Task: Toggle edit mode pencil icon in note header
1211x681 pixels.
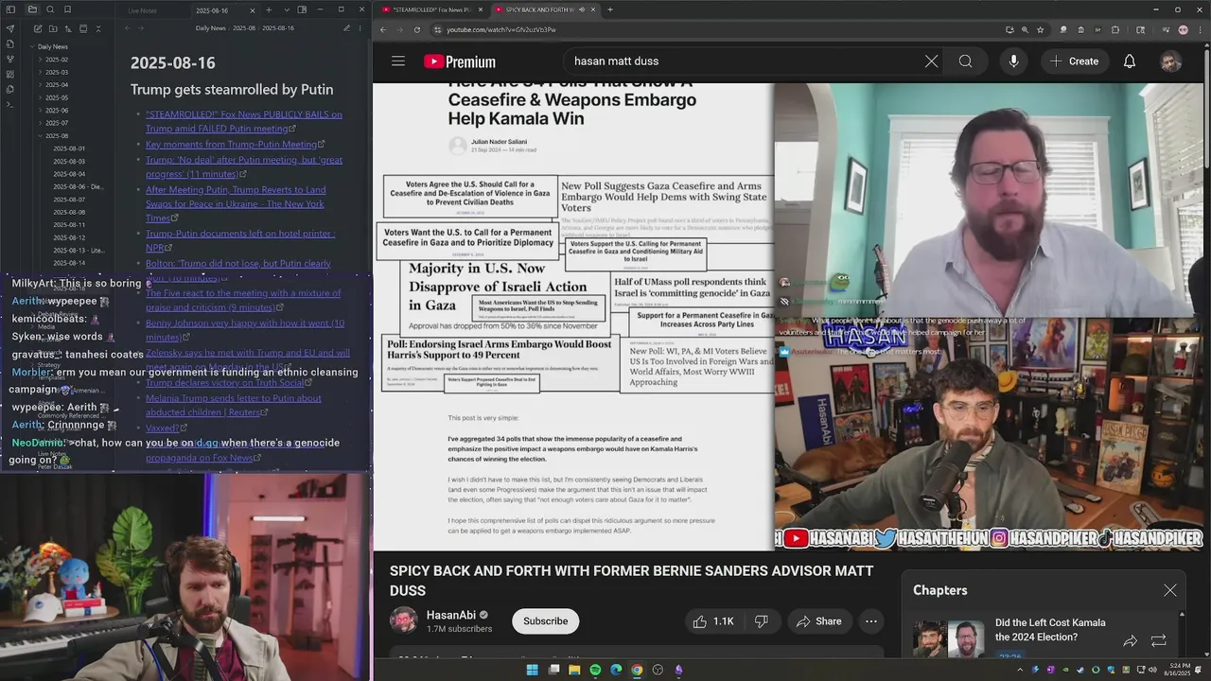Action: pyautogui.click(x=346, y=28)
